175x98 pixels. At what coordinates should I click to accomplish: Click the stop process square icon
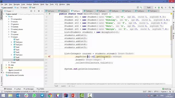coord(165,8)
